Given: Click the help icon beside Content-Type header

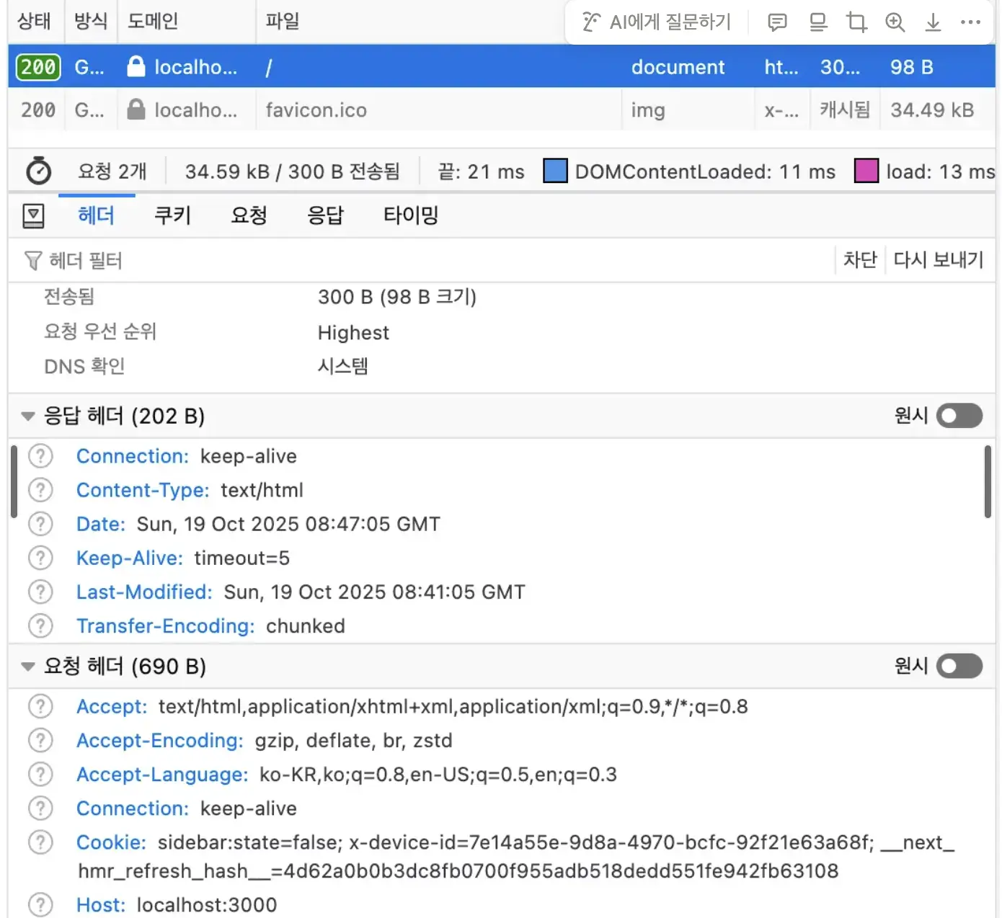Looking at the screenshot, I should point(40,490).
